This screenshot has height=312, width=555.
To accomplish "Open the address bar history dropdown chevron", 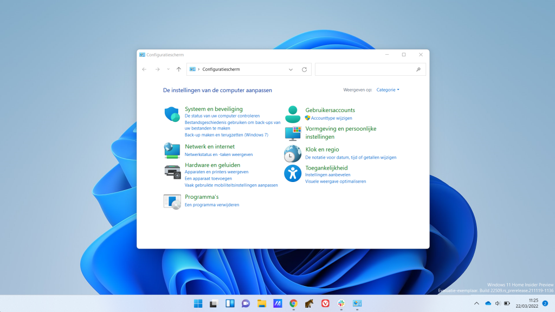I will tap(291, 69).
